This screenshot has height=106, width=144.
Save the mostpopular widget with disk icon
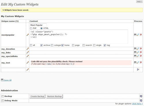[135, 35]
